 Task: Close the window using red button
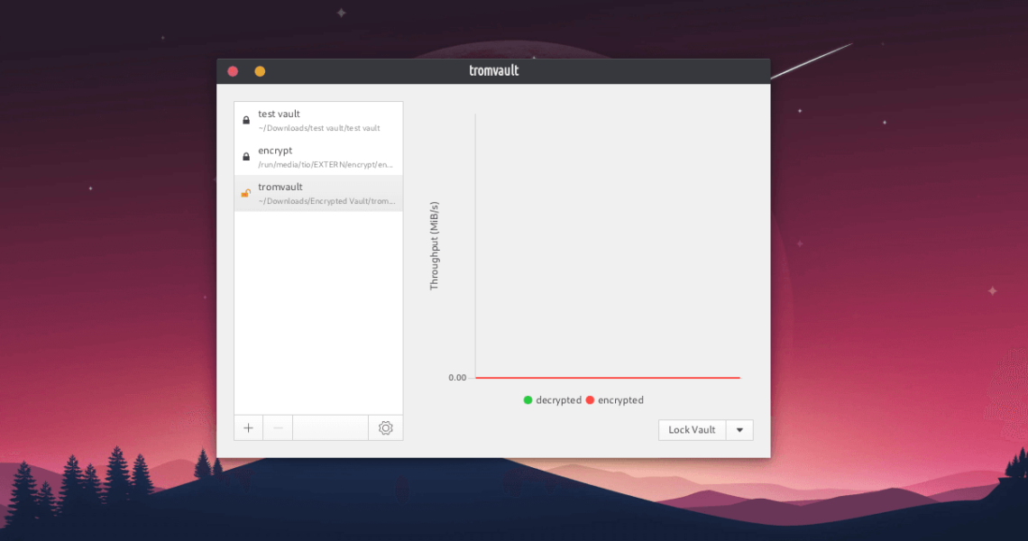[x=233, y=71]
